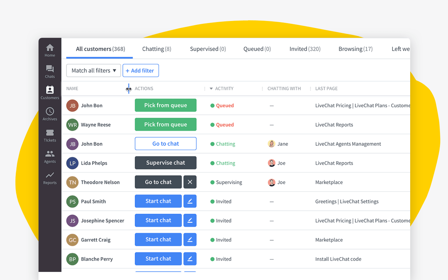
Task: Click Go to chat for John Bon
Action: 166,143
